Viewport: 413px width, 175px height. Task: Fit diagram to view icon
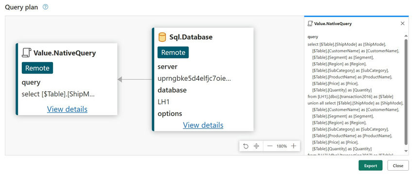[x=256, y=146]
